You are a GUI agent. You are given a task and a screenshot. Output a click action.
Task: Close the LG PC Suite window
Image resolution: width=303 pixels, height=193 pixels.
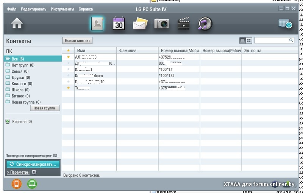coord(293,8)
